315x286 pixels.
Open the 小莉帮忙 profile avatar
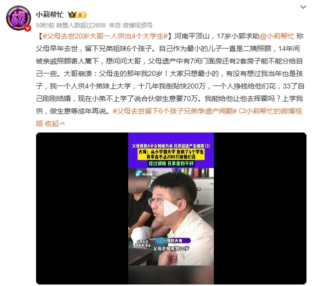(19, 18)
